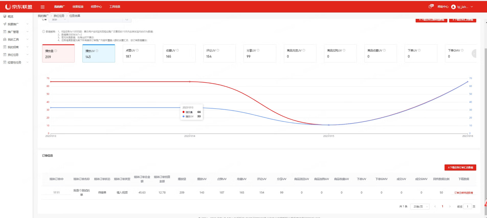Image resolution: width=487 pixels, height=218 pixels.
Task: Open the message notifications icon with 99 badge
Action: pos(431,7)
